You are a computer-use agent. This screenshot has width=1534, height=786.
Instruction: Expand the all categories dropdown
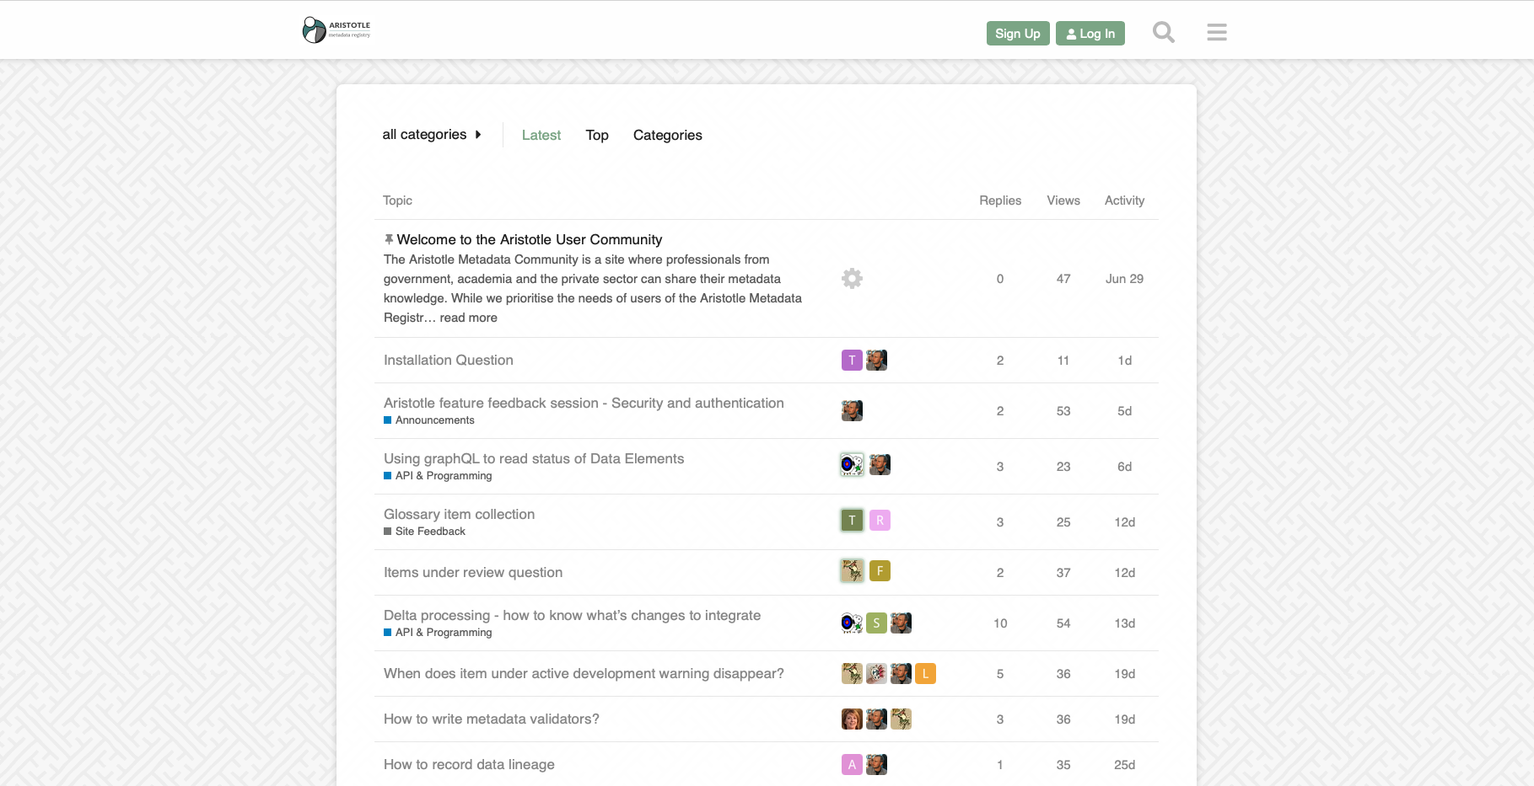coord(432,135)
